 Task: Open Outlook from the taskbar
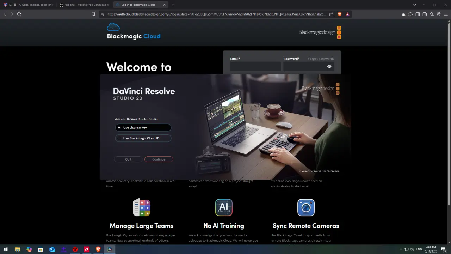click(x=52, y=249)
